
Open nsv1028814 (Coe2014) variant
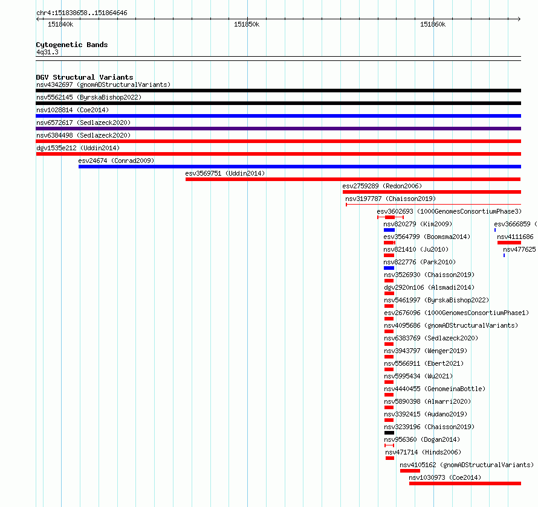[73, 110]
